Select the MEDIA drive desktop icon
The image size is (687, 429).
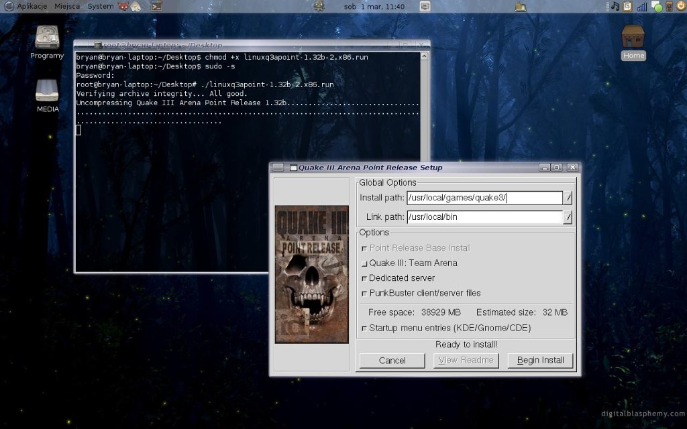point(48,96)
